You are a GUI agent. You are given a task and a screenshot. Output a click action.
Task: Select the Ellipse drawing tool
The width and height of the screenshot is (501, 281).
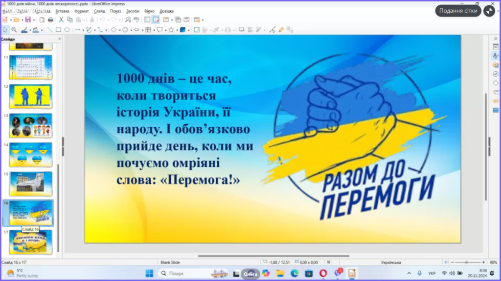tap(67, 30)
